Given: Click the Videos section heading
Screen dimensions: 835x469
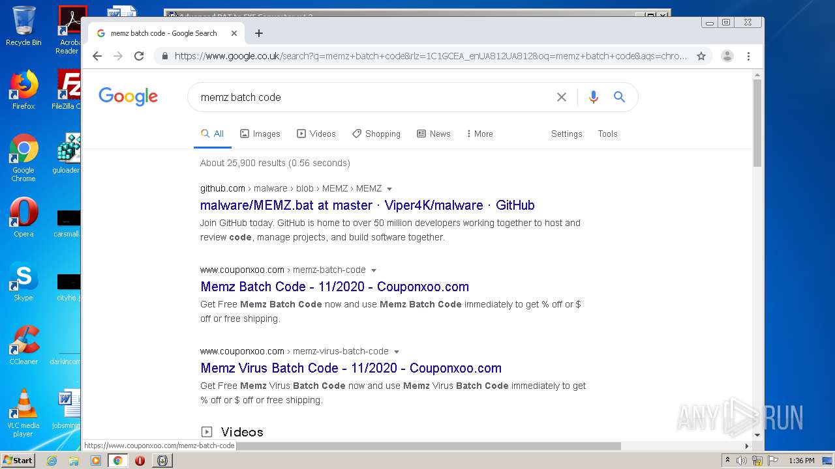Looking at the screenshot, I should [x=242, y=432].
